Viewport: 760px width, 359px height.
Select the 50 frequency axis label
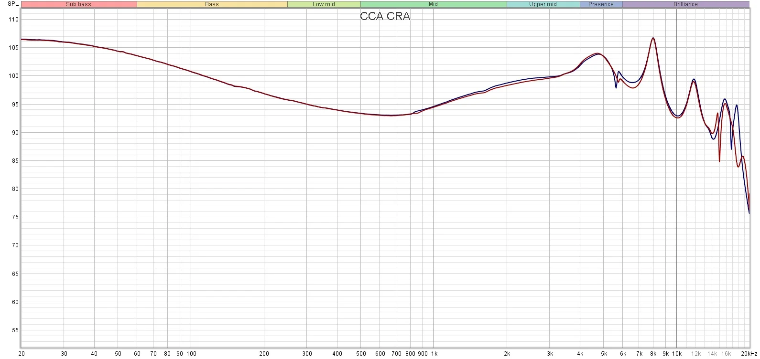[x=118, y=354]
